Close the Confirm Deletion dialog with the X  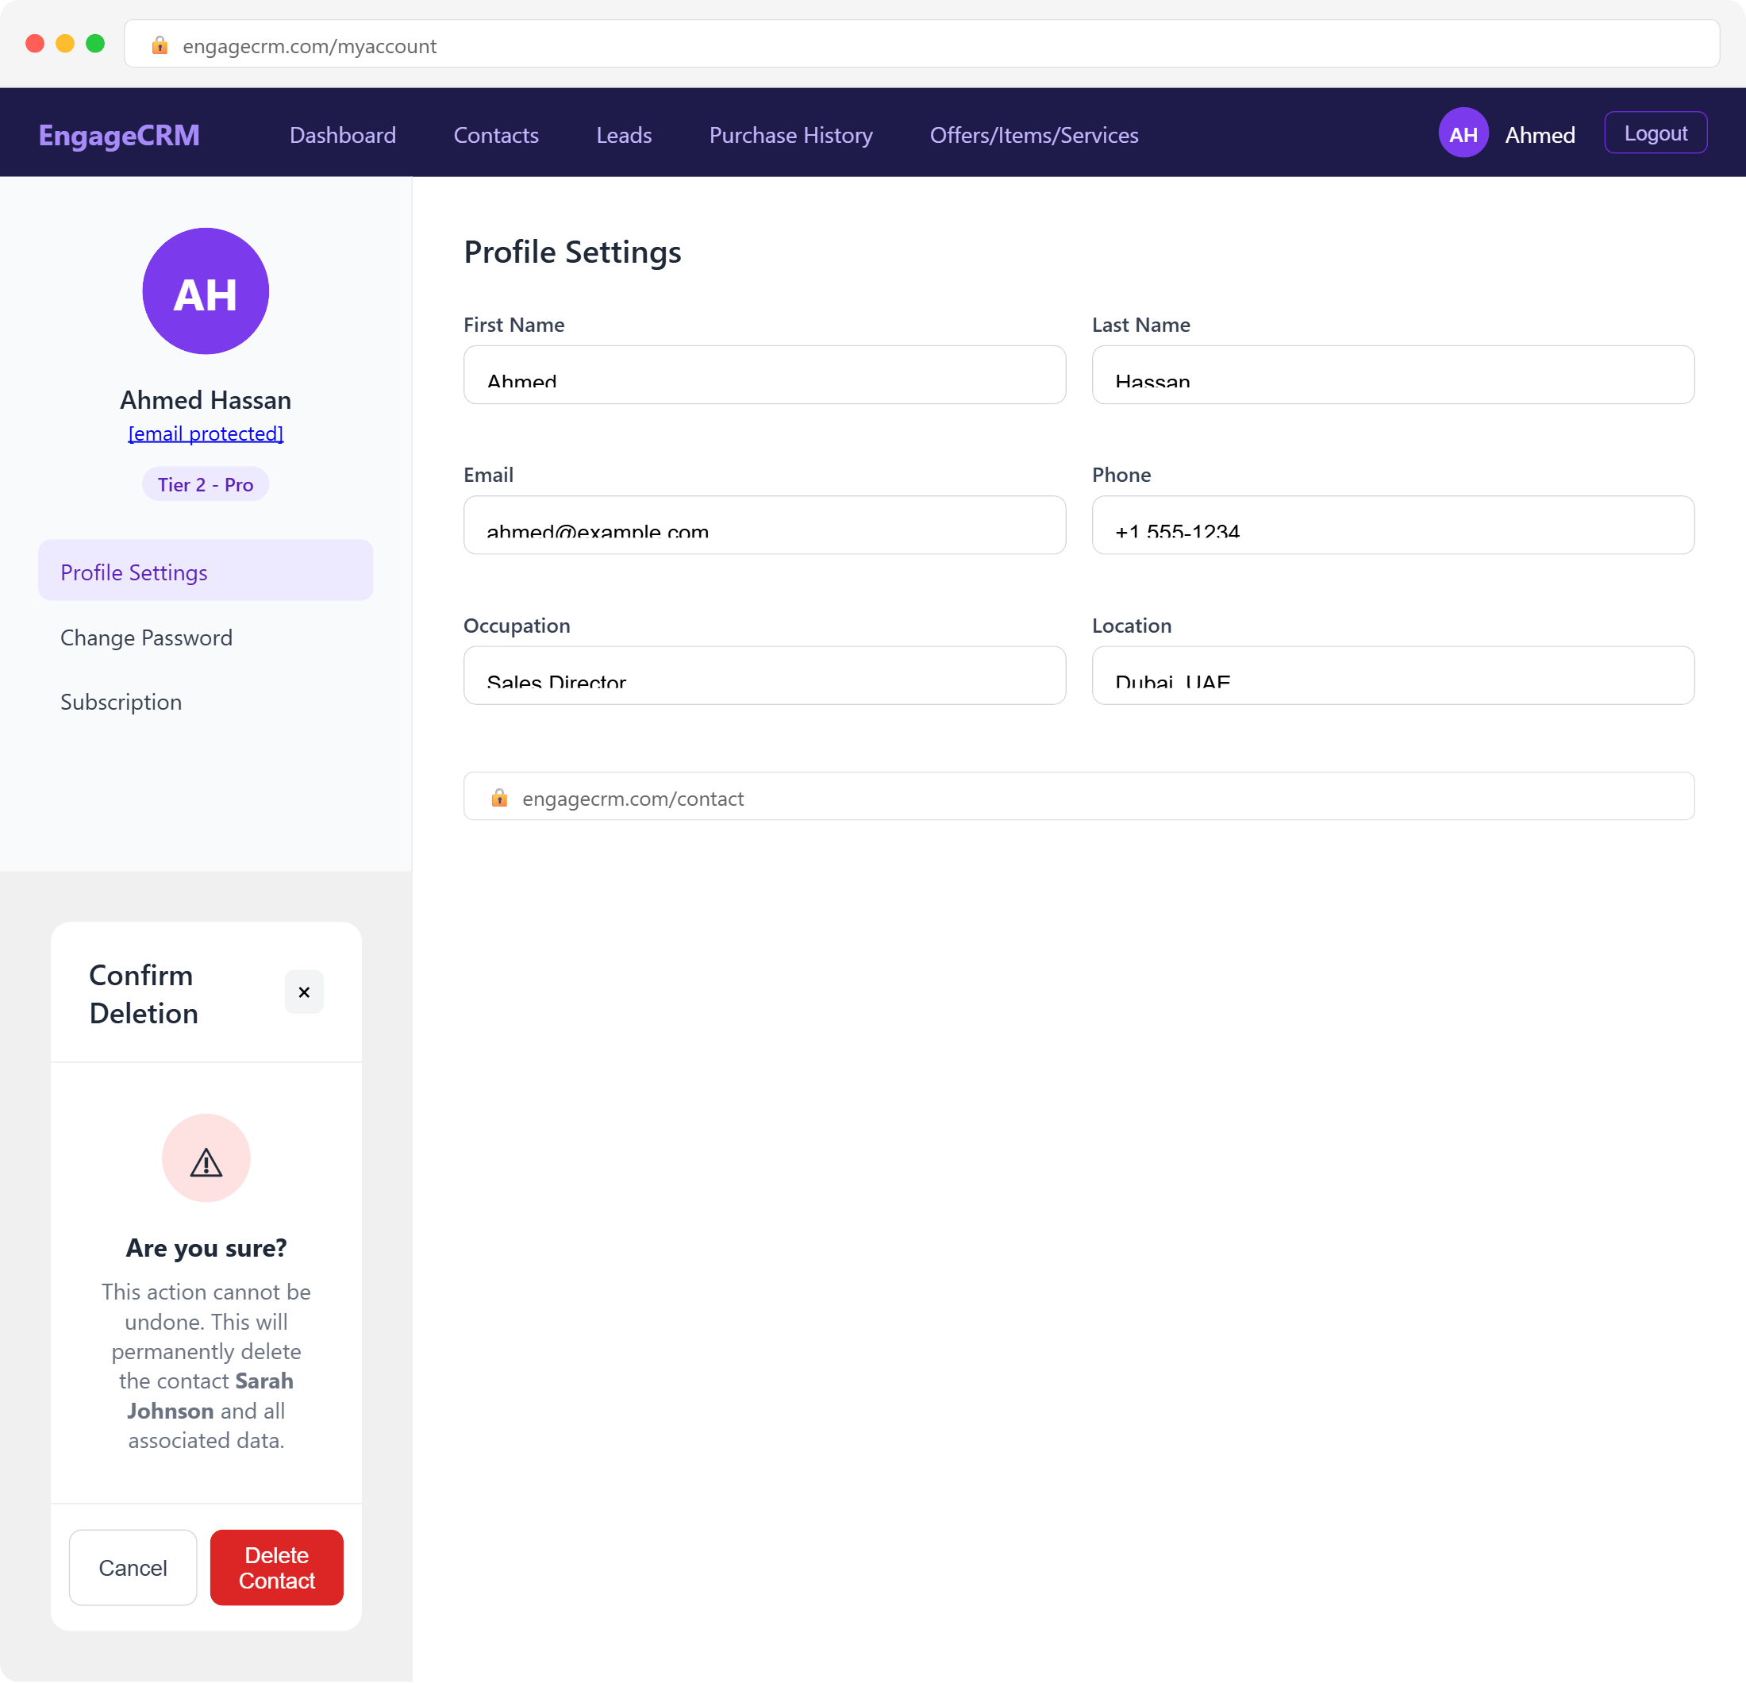[x=304, y=992]
